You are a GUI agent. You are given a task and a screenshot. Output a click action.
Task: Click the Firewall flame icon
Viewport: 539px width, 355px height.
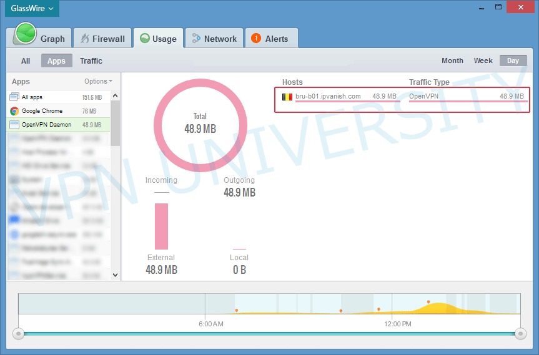pyautogui.click(x=84, y=39)
